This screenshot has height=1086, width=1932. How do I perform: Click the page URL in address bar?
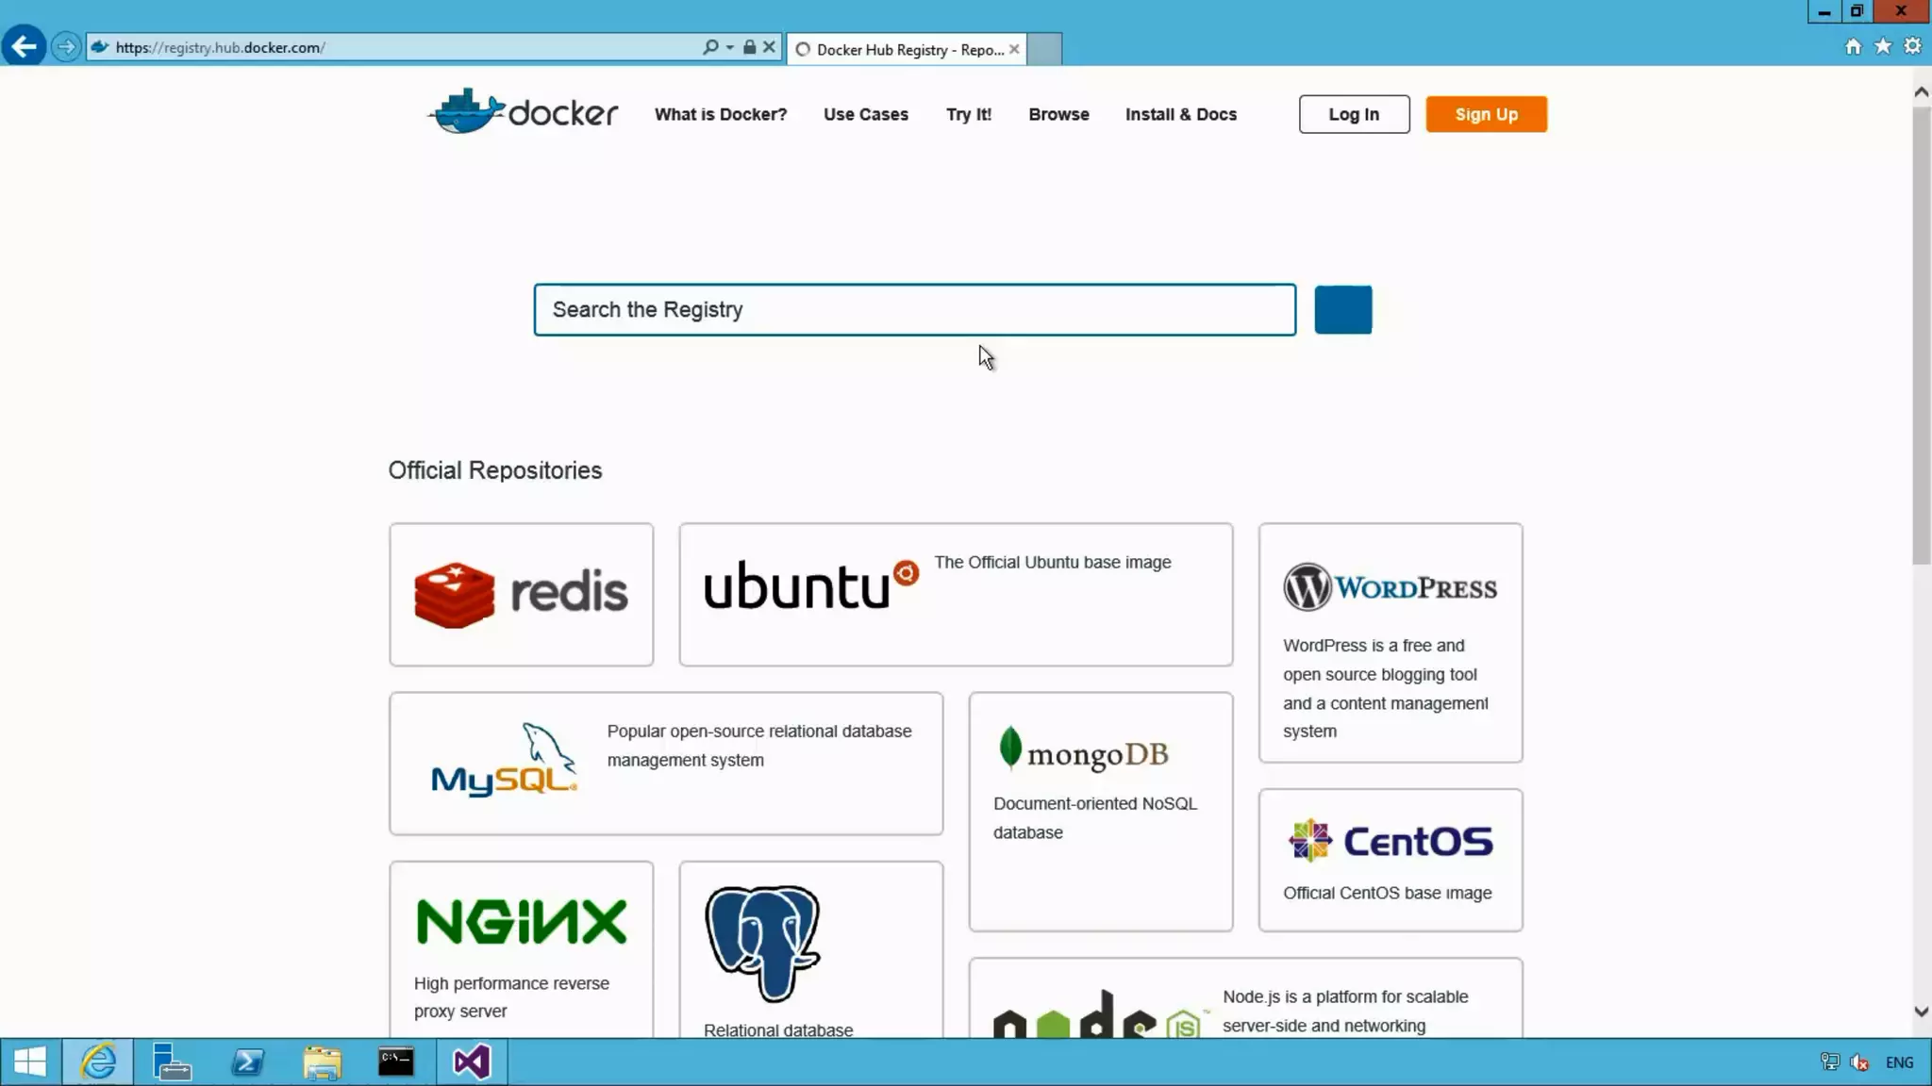tap(220, 47)
